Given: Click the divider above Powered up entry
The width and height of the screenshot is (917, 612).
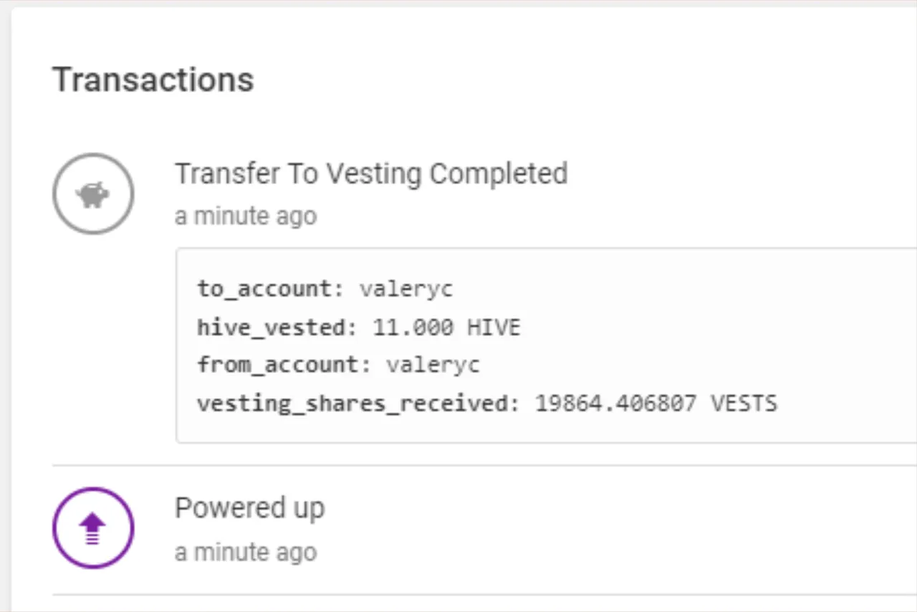Looking at the screenshot, I should (484, 465).
